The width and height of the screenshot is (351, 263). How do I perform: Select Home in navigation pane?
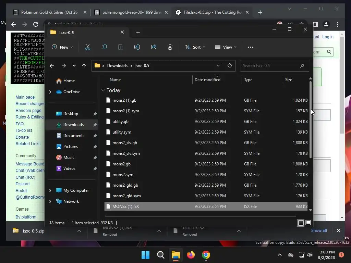(x=69, y=81)
